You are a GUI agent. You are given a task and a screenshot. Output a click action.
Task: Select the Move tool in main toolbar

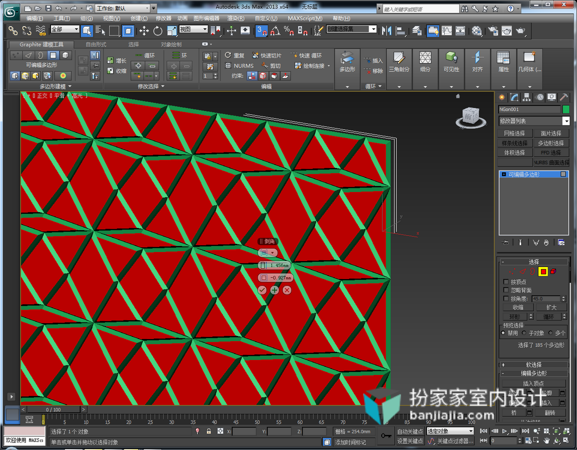coord(144,31)
